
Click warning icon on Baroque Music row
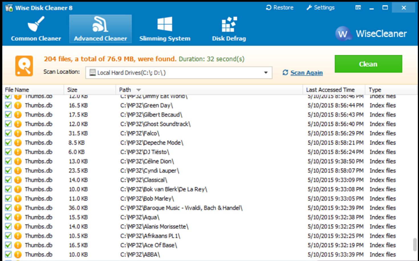coord(18,208)
